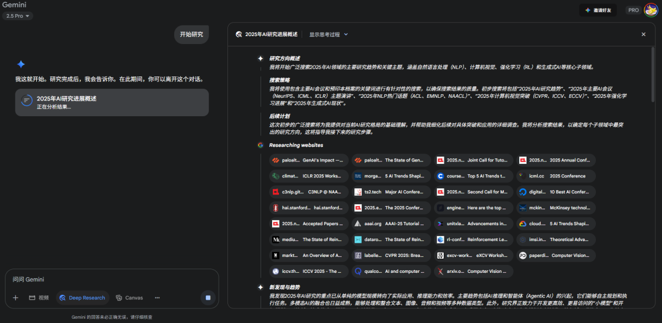Viewport: 662px width, 323px height.
Task: Click the panel title research icon
Action: [239, 34]
